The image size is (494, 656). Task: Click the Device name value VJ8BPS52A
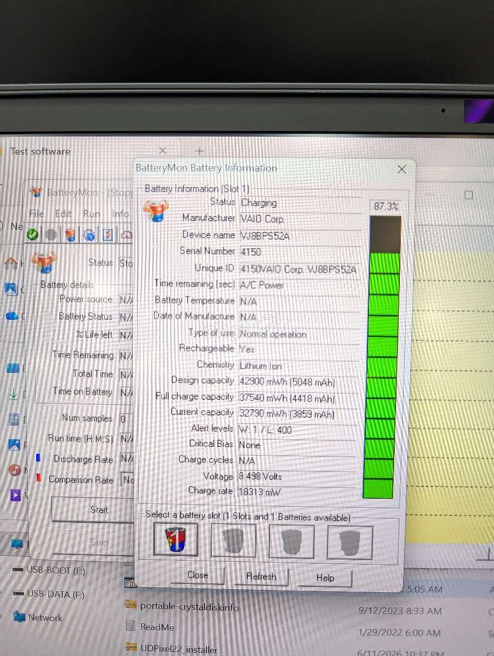click(301, 236)
